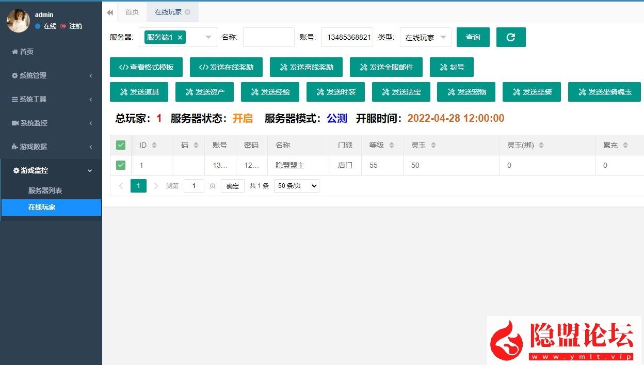Click the 首页 home icon in sidebar
The width and height of the screenshot is (644, 365).
[16, 52]
